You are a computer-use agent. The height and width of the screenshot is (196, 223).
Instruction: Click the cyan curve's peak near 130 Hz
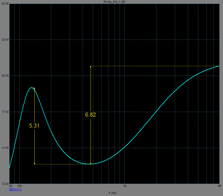point(32,88)
